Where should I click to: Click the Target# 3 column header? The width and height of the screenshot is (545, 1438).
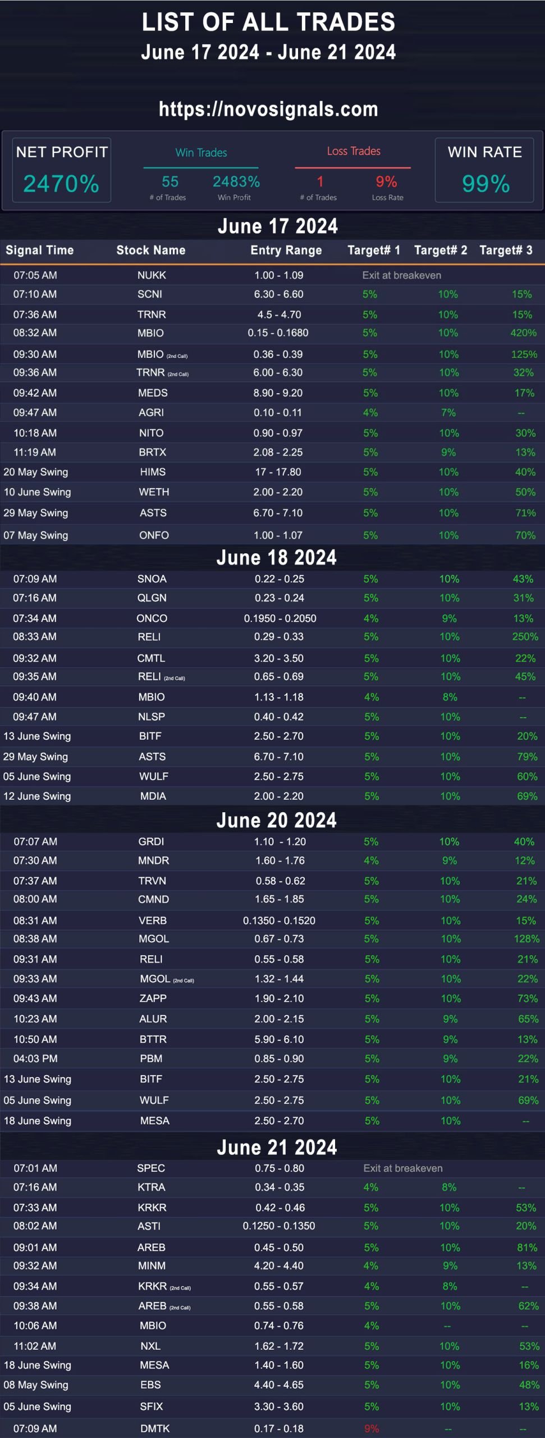[506, 250]
